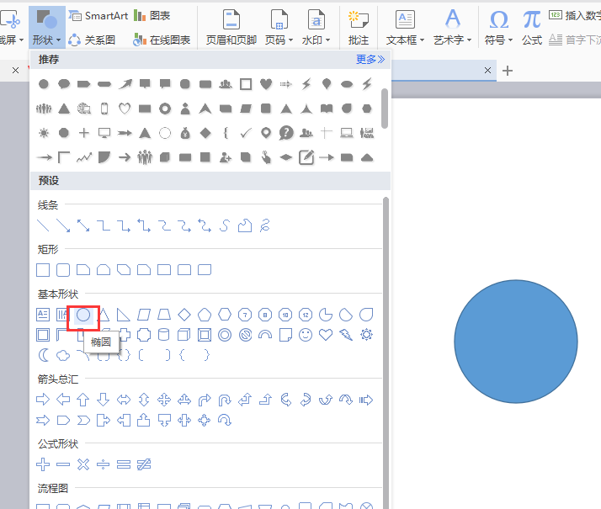The width and height of the screenshot is (601, 509).
Task: Open the 形状 shapes dropdown
Action: click(45, 40)
